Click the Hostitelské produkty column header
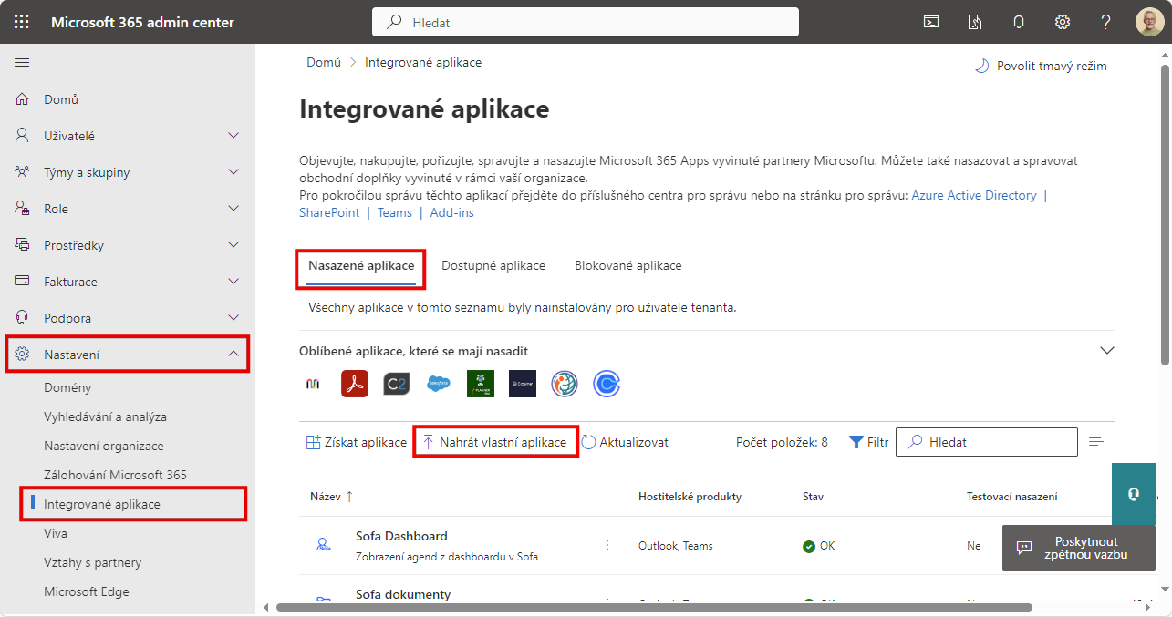The image size is (1172, 617). 690,497
